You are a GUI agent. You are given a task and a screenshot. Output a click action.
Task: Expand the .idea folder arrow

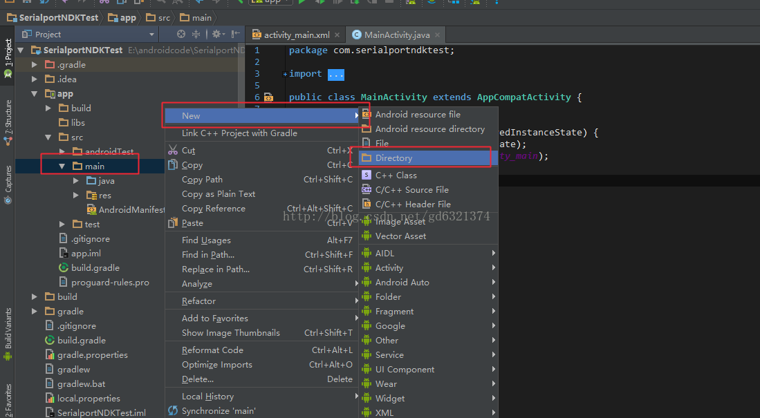click(35, 79)
